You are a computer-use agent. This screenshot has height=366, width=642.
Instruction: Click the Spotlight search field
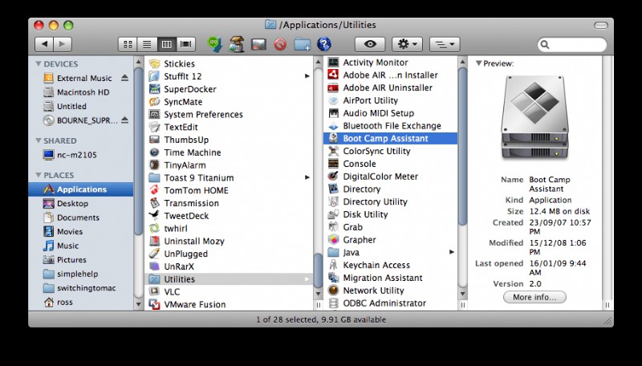[572, 44]
